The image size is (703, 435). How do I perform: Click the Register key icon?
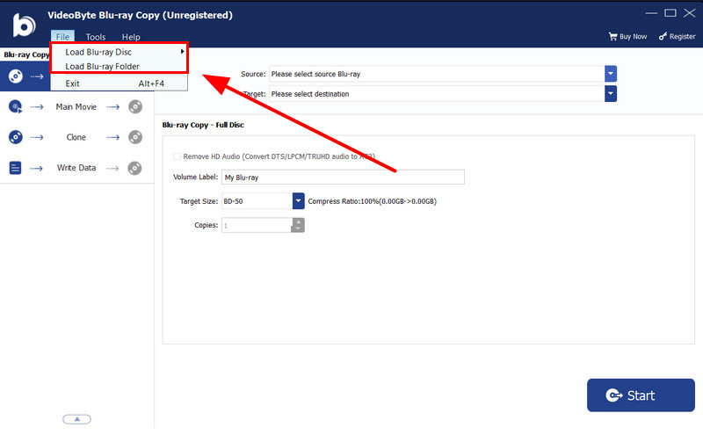point(663,36)
